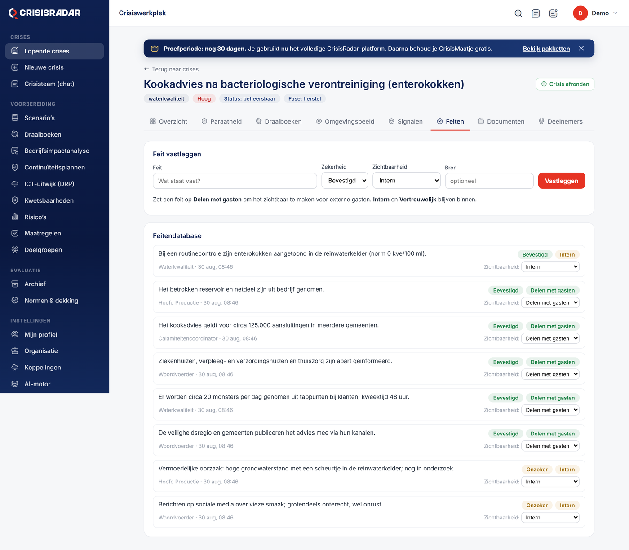Image resolution: width=629 pixels, height=550 pixels.
Task: Focus the Bron optioneel input field
Action: point(489,181)
